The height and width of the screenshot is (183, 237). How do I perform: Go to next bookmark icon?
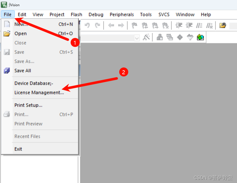coord(155,25)
